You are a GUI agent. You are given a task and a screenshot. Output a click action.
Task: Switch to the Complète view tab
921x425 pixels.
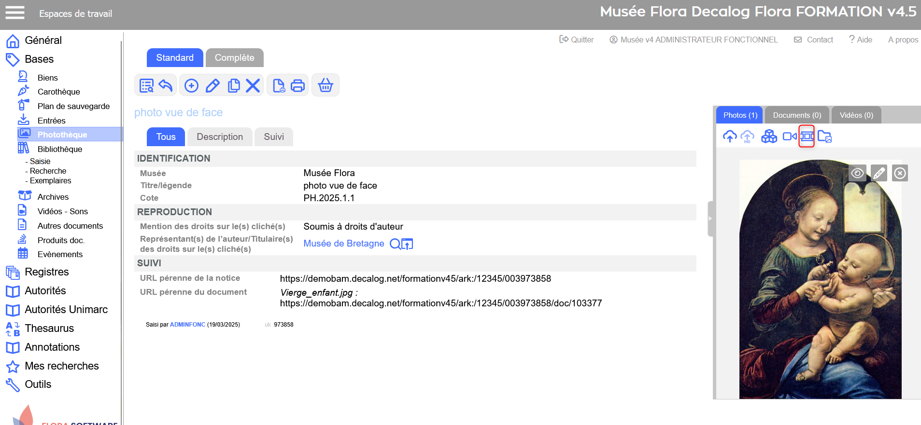pyautogui.click(x=234, y=57)
